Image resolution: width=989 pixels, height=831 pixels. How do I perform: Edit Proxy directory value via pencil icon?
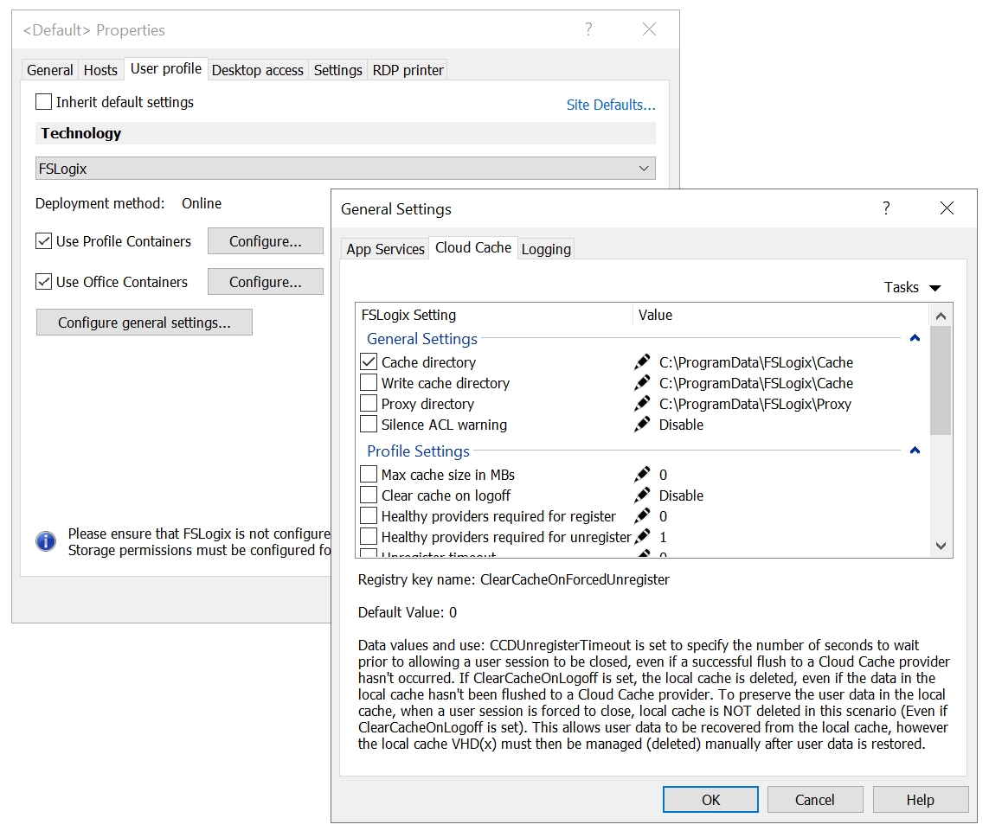click(642, 404)
